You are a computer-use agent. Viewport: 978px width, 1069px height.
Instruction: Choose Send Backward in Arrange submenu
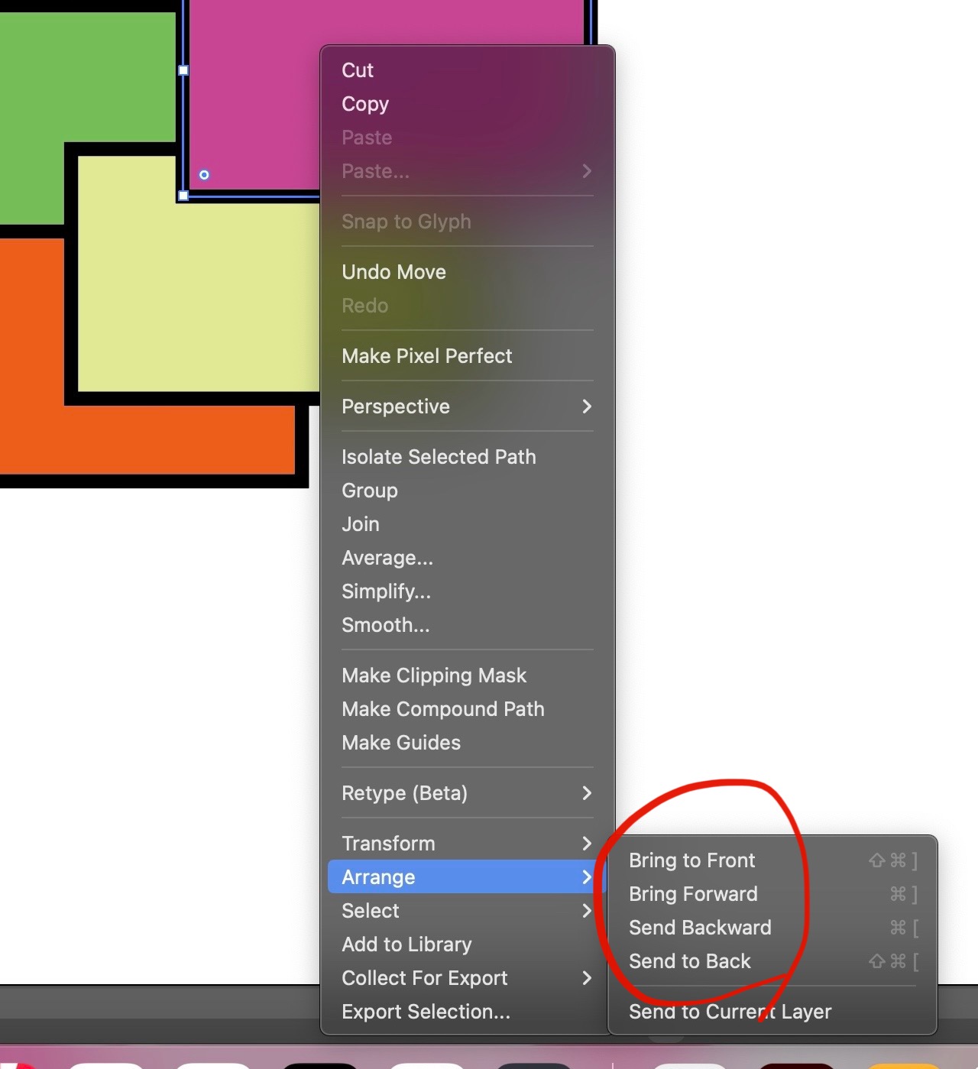pos(772,928)
